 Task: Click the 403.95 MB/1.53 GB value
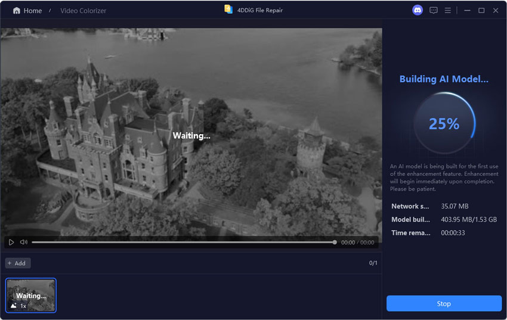(x=469, y=219)
